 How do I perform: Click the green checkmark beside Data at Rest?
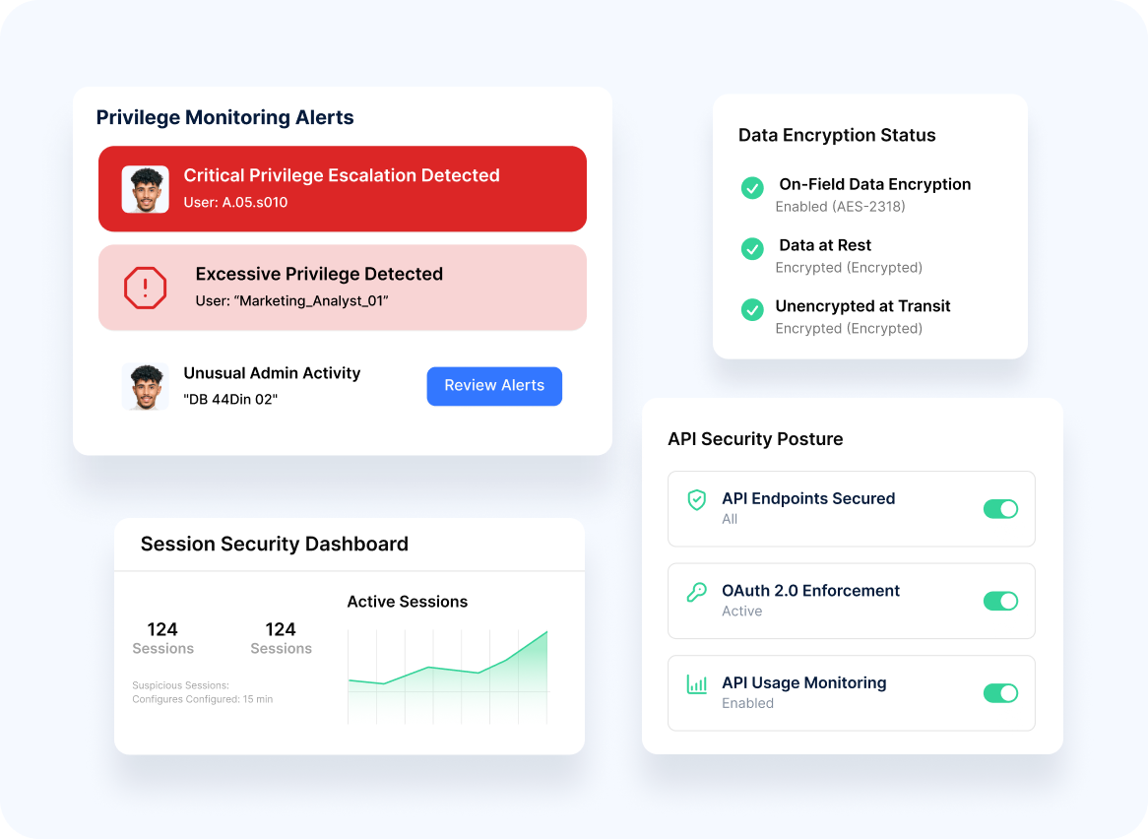click(752, 249)
